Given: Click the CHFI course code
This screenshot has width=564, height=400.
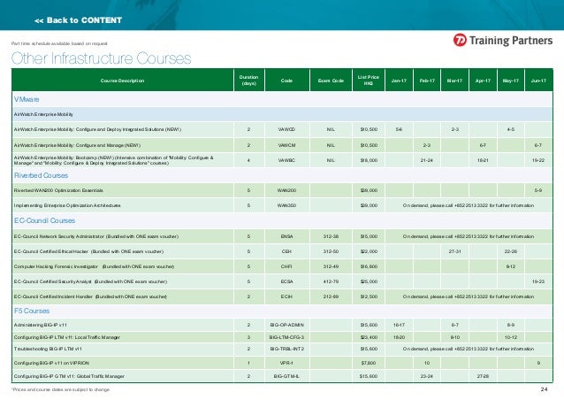Looking at the screenshot, I should coord(286,266).
